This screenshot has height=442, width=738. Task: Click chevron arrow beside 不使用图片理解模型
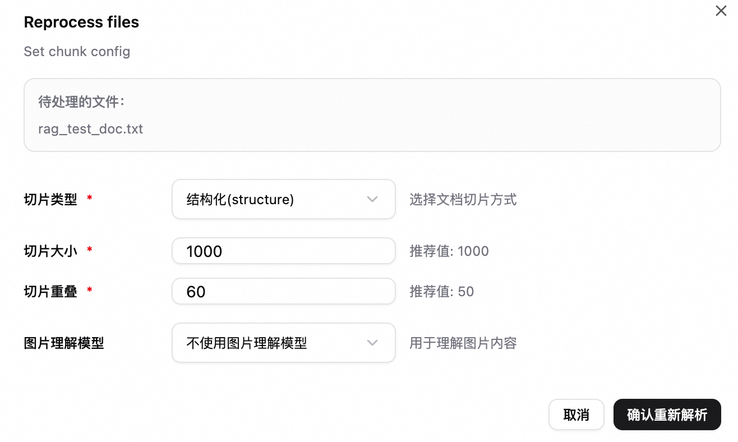[x=372, y=343]
